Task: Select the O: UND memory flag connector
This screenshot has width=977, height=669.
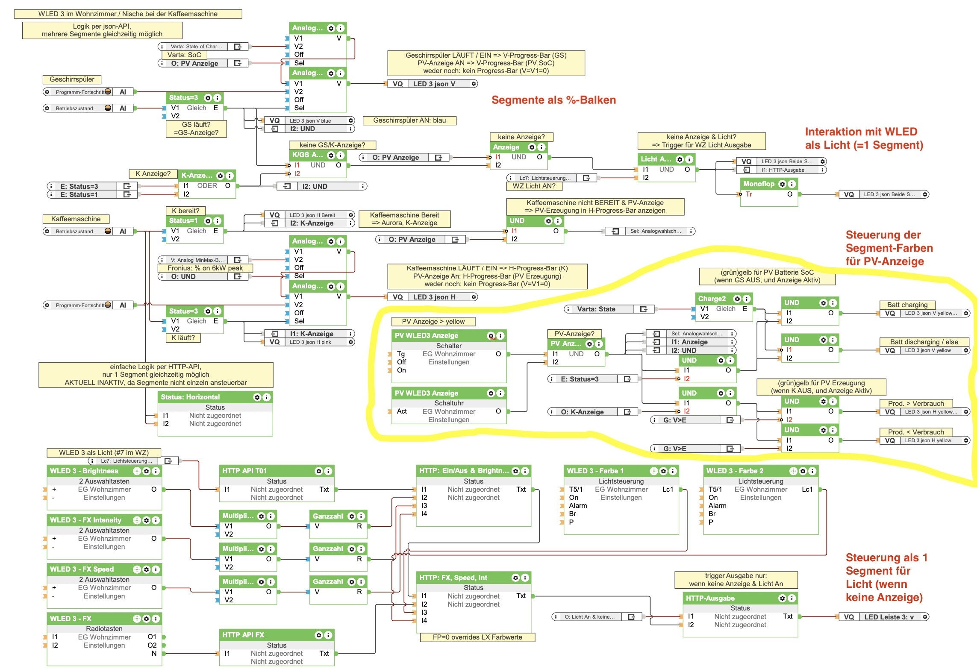Action: point(203,277)
